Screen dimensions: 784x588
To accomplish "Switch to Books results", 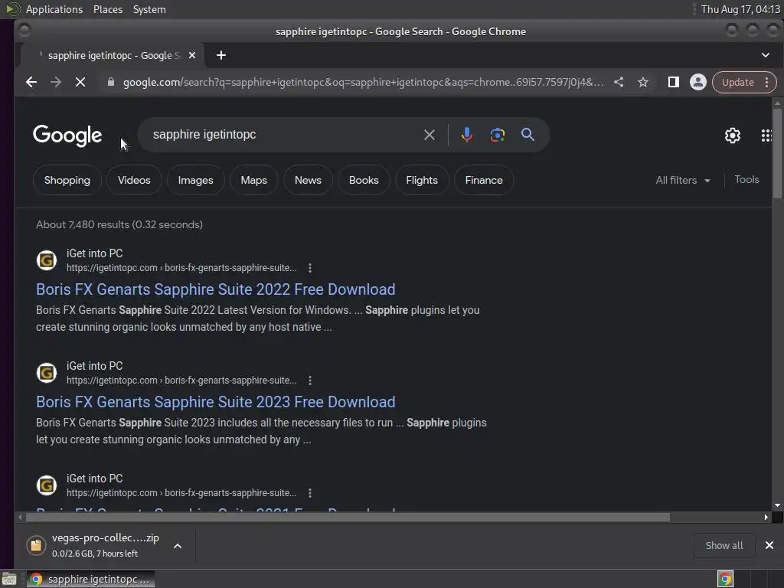I will [364, 180].
